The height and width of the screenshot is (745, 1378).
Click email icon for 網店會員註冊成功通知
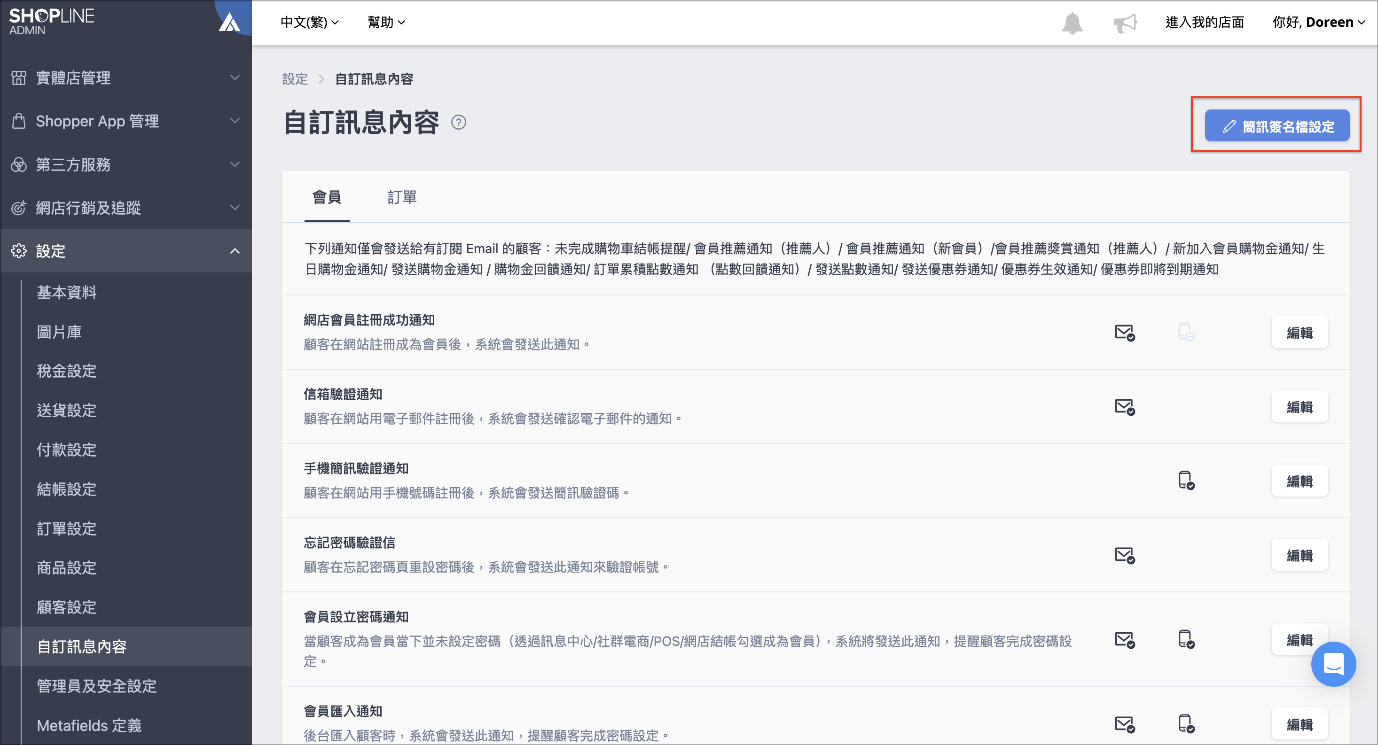pyautogui.click(x=1124, y=333)
